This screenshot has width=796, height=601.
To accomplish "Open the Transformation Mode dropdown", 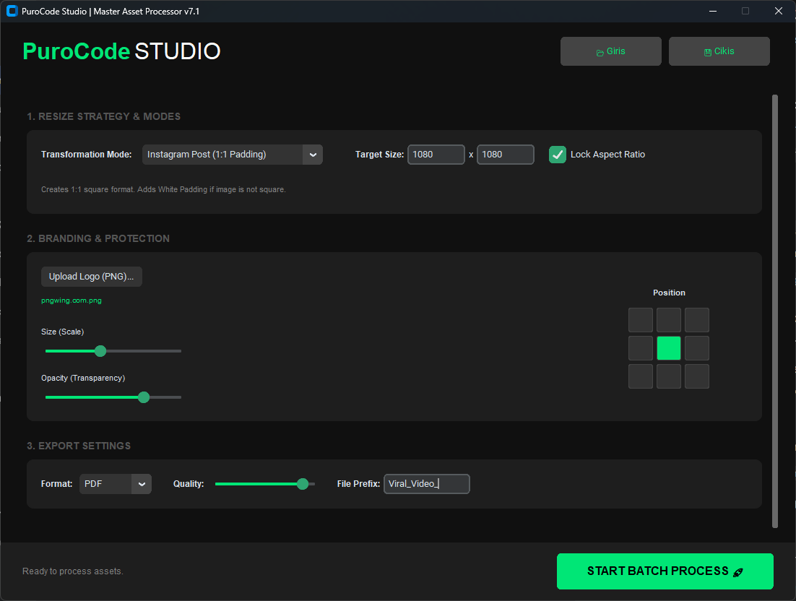I will coord(232,154).
